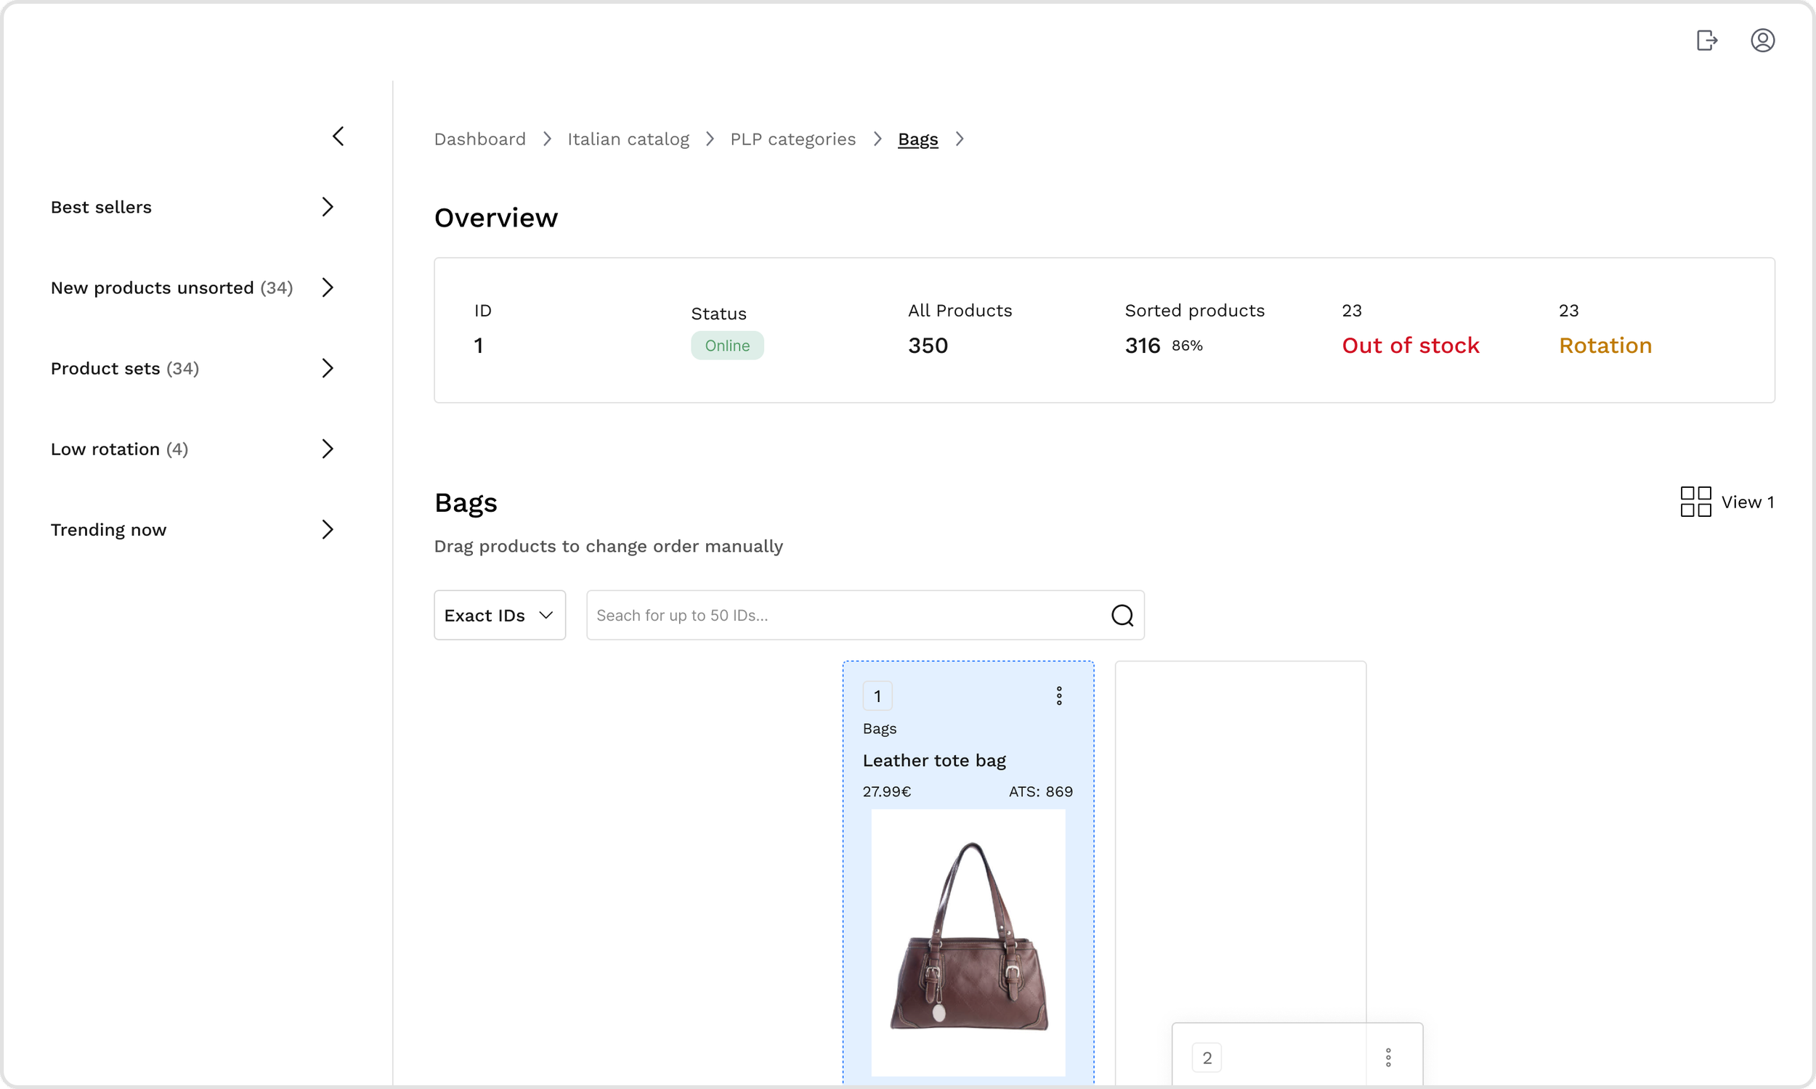Click the PLP categories breadcrumb
Screen dimensions: 1816x1089
pos(792,139)
